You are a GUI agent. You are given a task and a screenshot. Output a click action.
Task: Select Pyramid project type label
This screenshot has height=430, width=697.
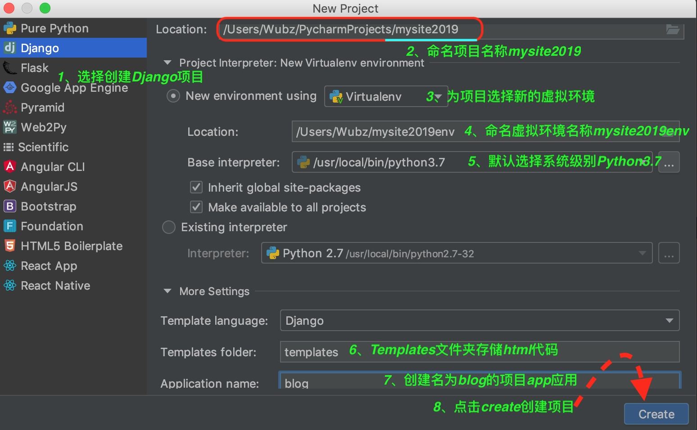43,107
